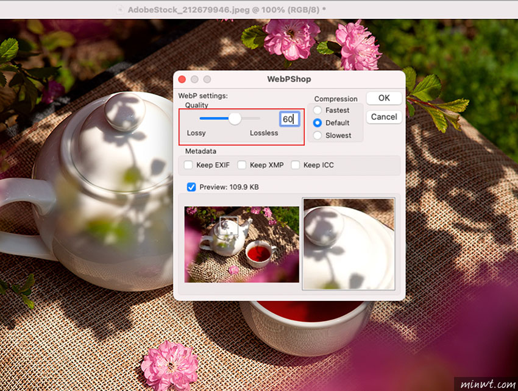
Task: Click the Compression group label
Action: click(336, 99)
